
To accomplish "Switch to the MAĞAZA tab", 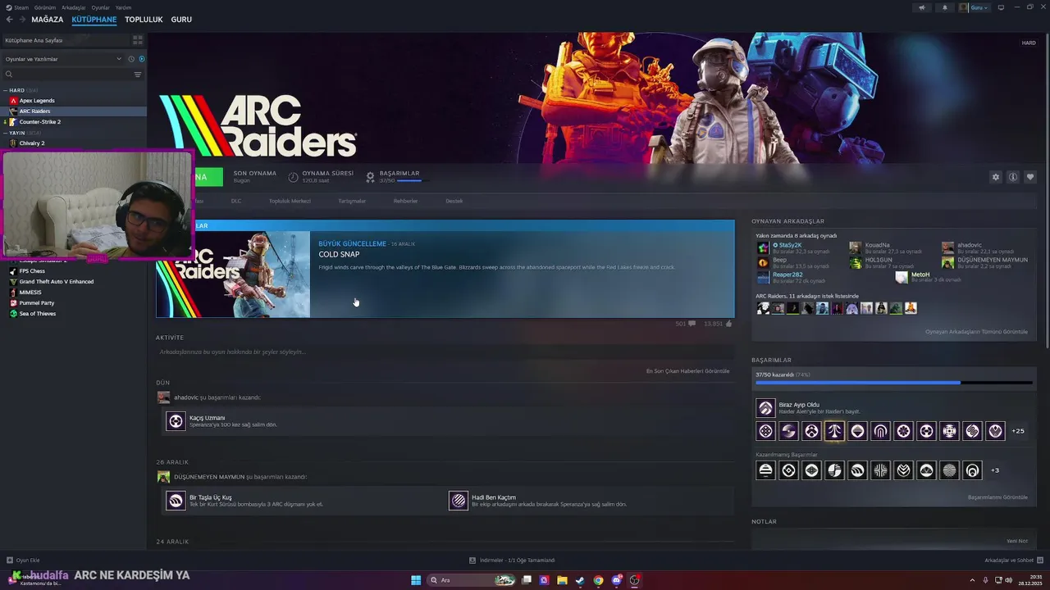I will coord(48,20).
